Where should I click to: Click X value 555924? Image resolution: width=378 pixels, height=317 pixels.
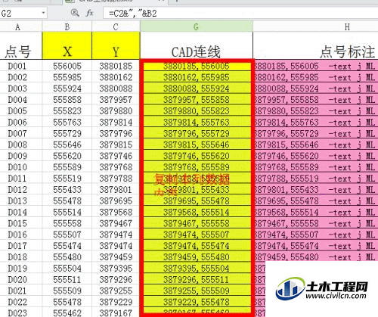(67, 89)
